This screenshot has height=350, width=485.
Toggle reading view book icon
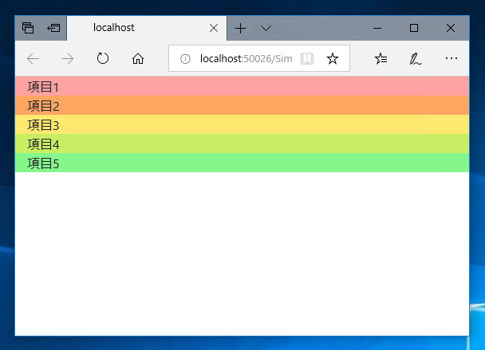pos(307,58)
